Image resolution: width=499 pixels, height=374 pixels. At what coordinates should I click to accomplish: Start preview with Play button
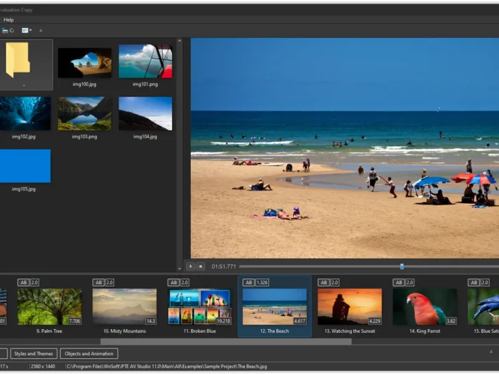coord(191,267)
